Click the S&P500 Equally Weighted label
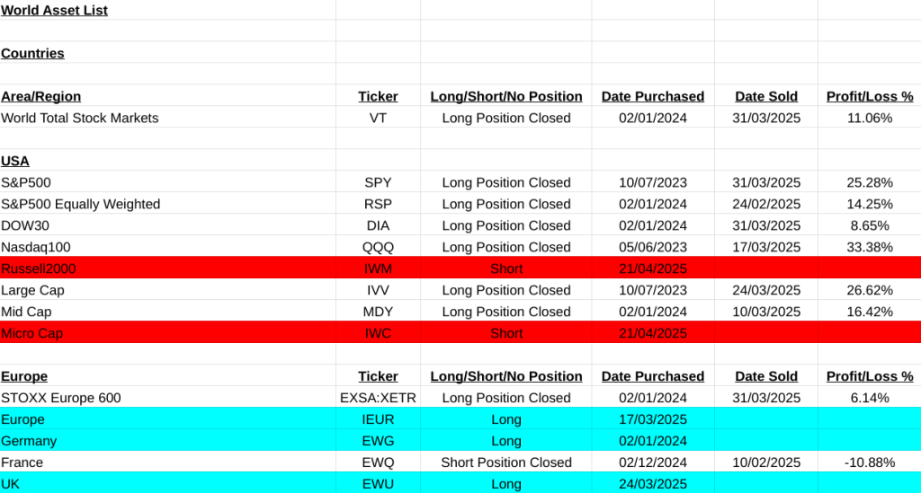Screen dimensions: 921x493 click(80, 204)
